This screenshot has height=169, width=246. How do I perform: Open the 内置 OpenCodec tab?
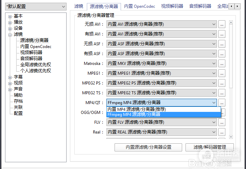(x=140, y=6)
